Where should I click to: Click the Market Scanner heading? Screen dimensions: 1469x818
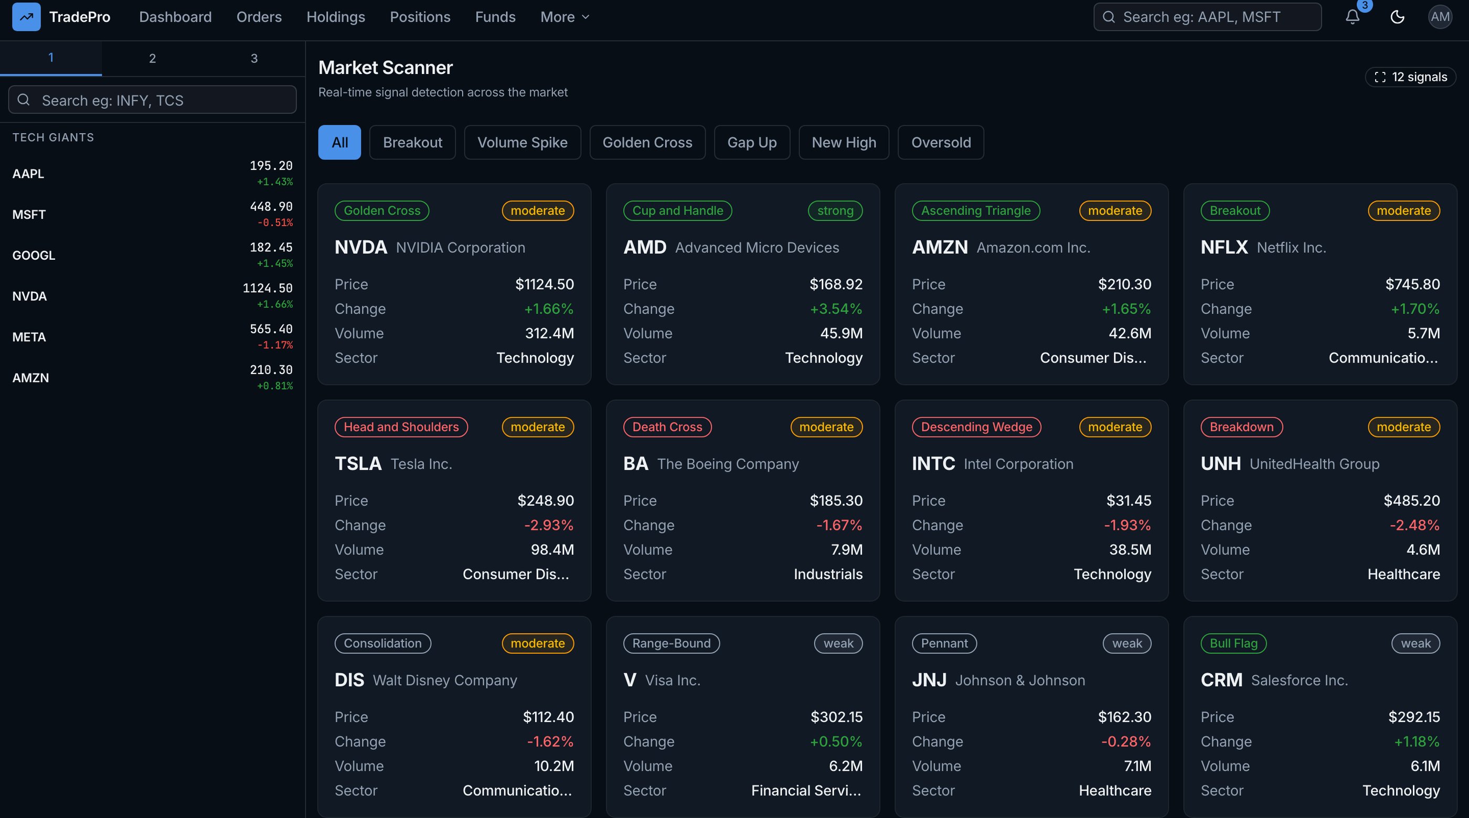pyautogui.click(x=386, y=67)
